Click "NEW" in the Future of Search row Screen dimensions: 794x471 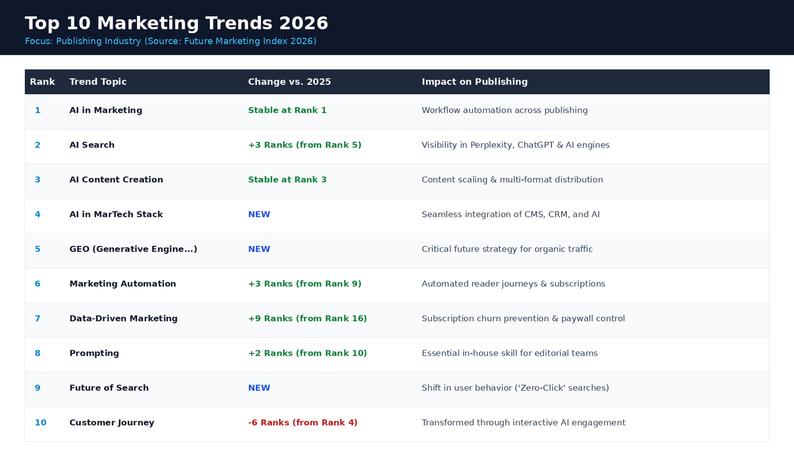(259, 388)
